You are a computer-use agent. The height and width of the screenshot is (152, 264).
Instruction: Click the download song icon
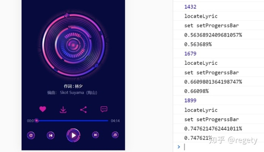[63, 109]
